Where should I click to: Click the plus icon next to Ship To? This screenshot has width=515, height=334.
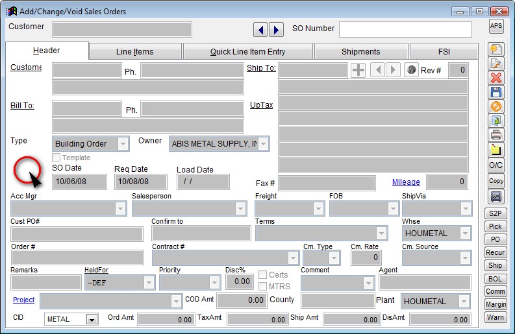(358, 70)
